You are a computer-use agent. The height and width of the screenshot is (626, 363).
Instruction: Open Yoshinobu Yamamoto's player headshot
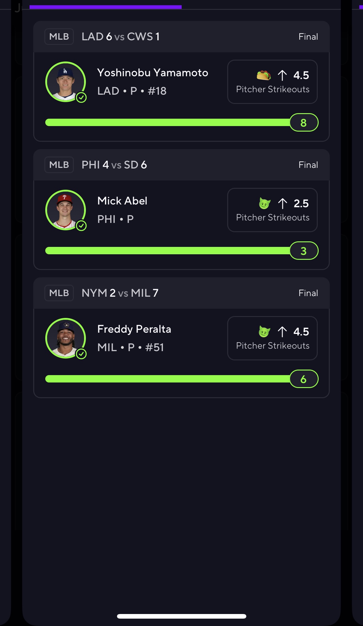(66, 82)
